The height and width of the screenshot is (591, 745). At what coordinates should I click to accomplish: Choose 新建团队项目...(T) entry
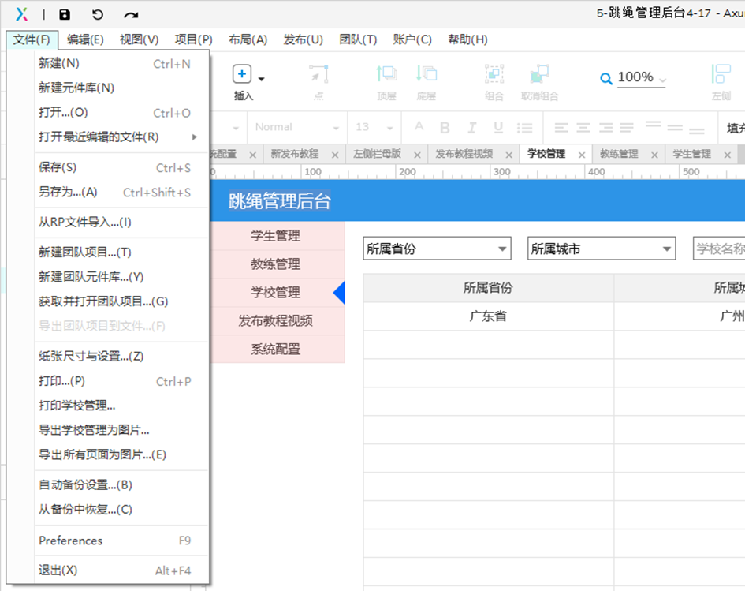coord(121,252)
